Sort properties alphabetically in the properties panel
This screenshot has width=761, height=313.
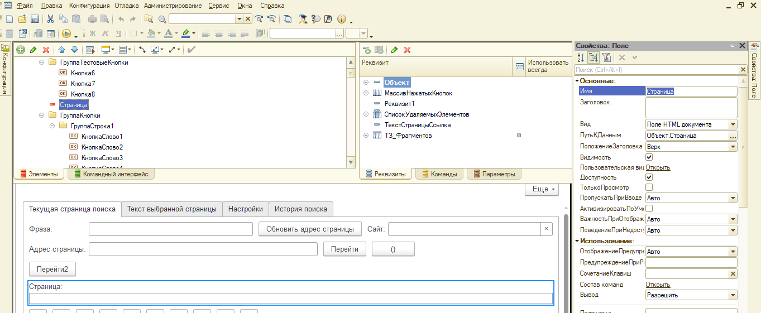point(581,57)
